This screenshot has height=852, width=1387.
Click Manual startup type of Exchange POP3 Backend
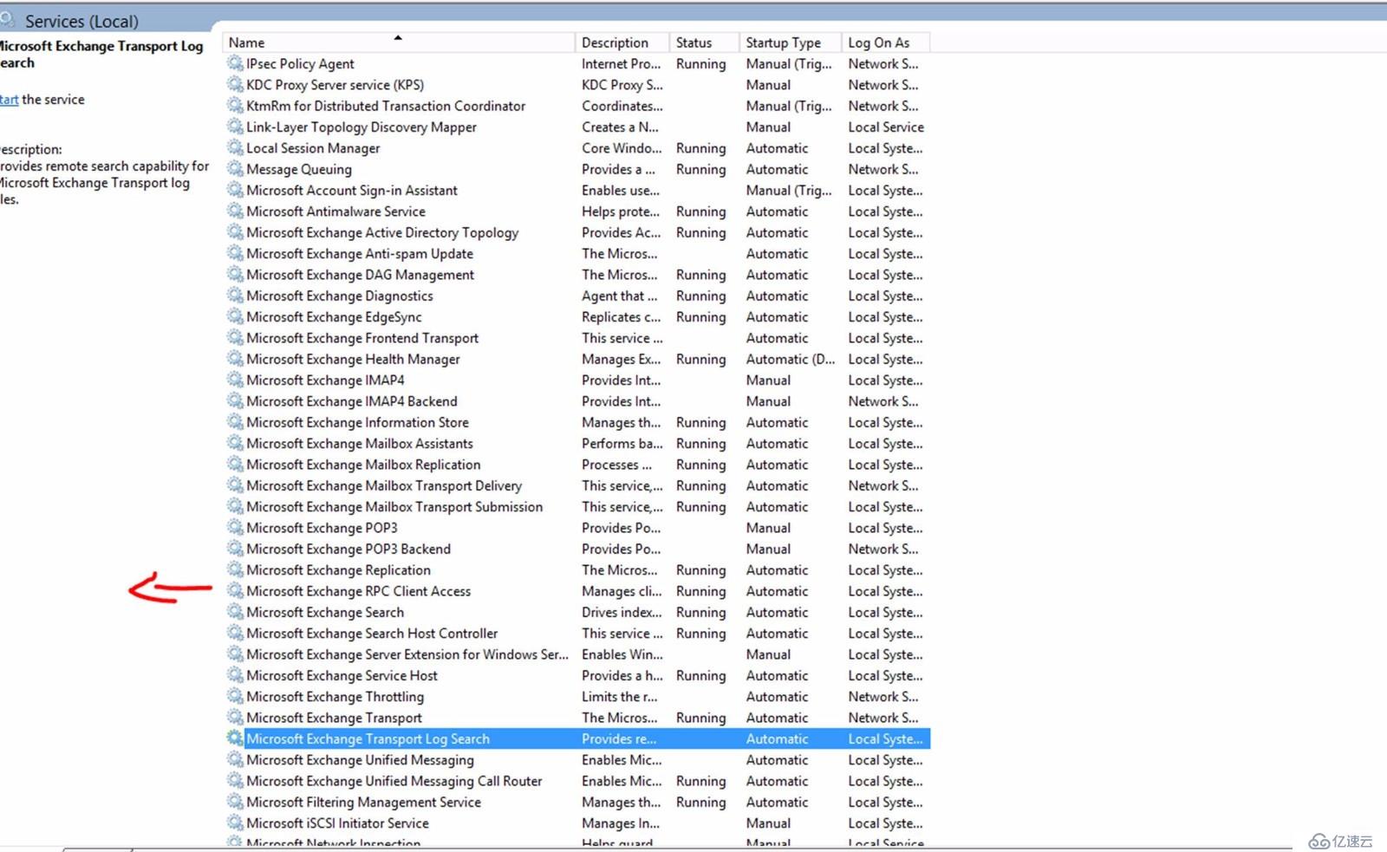click(x=768, y=549)
